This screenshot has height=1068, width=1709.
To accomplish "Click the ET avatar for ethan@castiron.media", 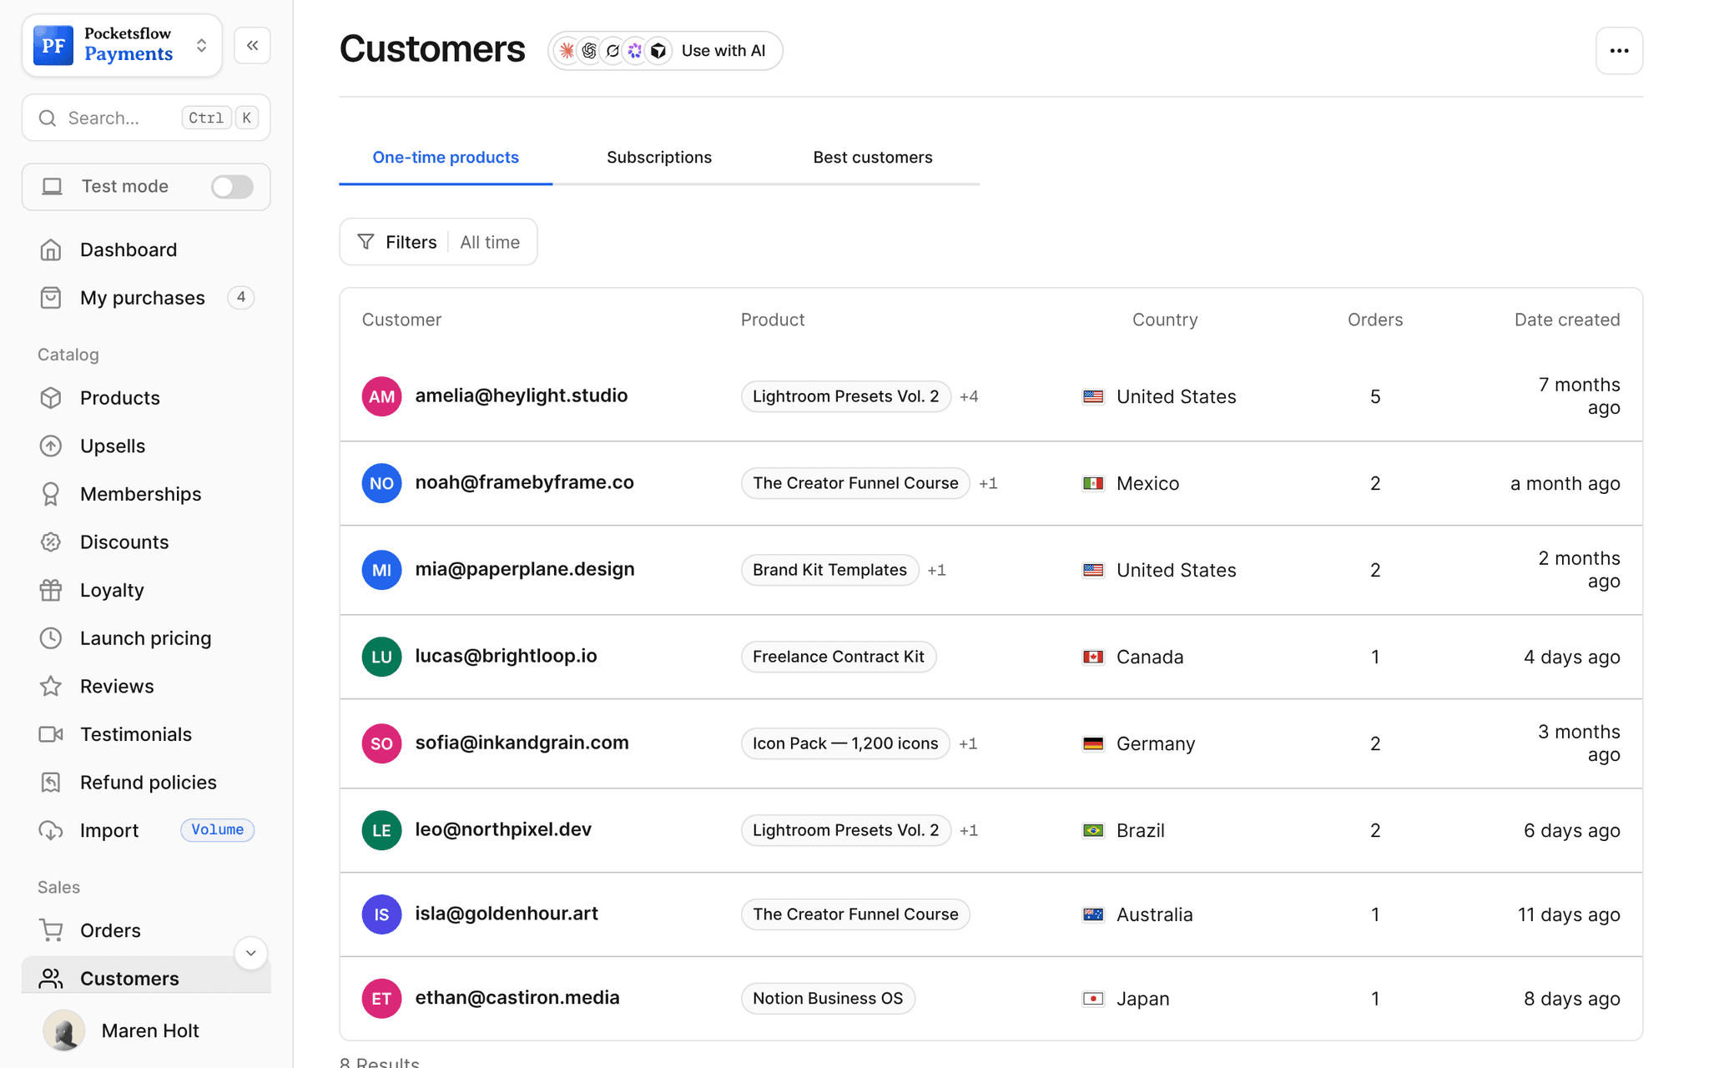I will pos(381,999).
